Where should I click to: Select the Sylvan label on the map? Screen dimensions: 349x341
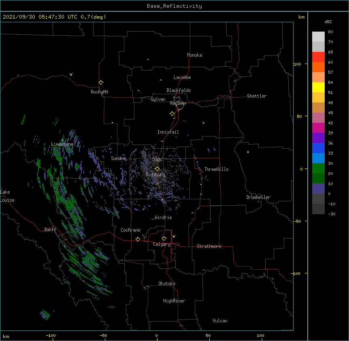(x=158, y=99)
